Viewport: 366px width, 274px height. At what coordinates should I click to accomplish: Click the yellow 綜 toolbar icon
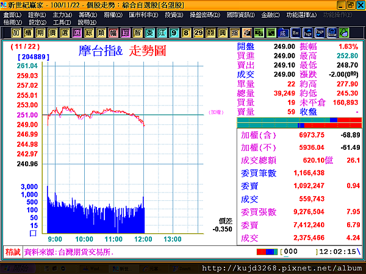tap(88, 33)
